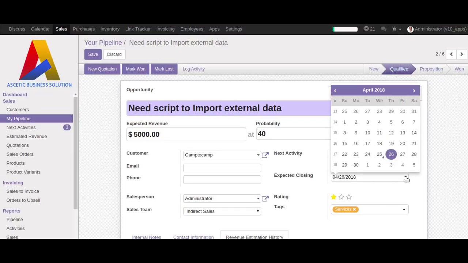Viewport: 468px width, 263px height.
Task: Click New Quotation button
Action: point(102,69)
